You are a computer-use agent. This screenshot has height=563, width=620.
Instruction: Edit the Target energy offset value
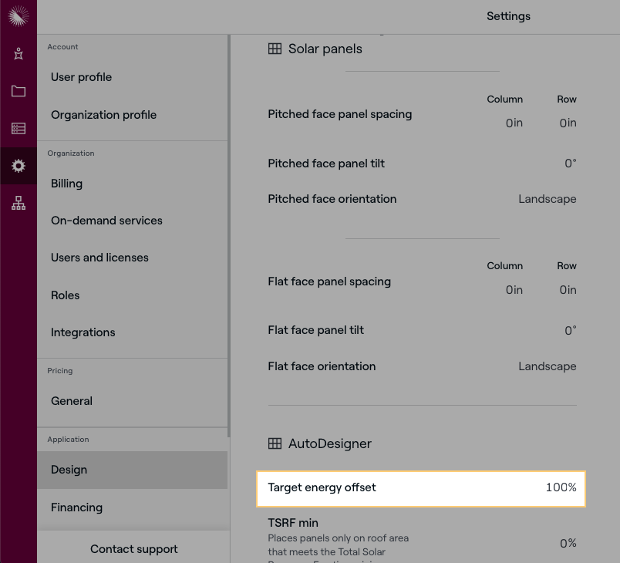point(561,487)
